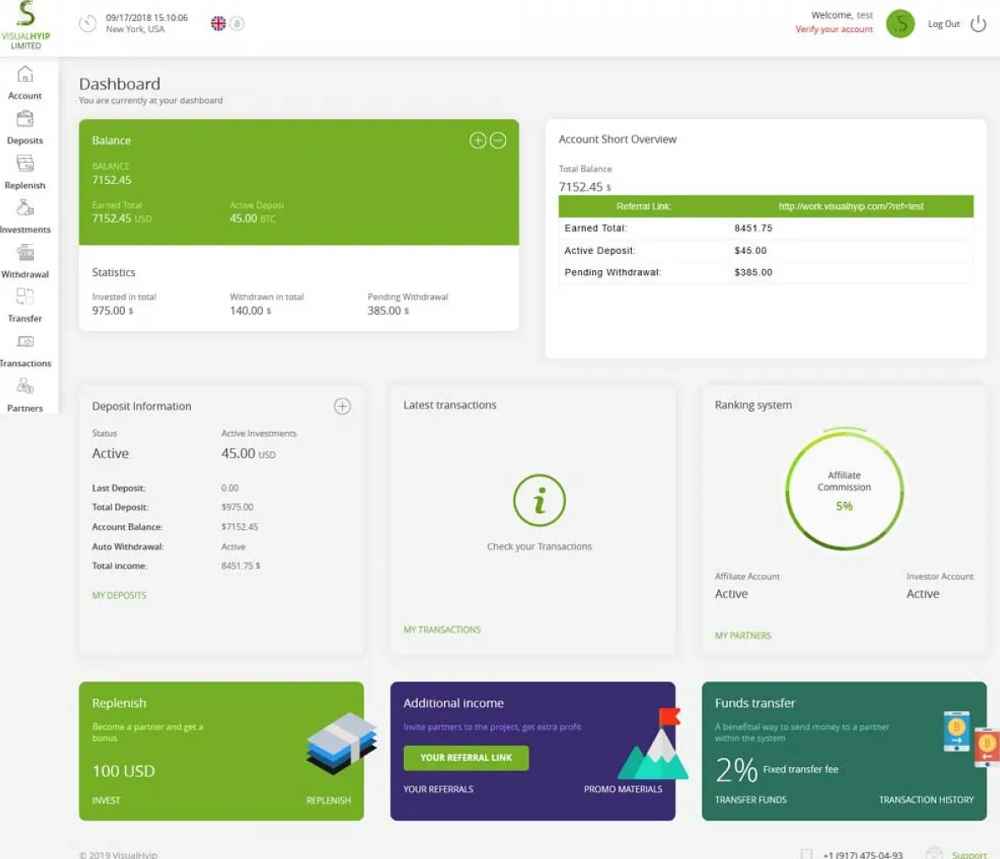Click the round icon beside the flag
This screenshot has height=859, width=1000.
pyautogui.click(x=237, y=24)
